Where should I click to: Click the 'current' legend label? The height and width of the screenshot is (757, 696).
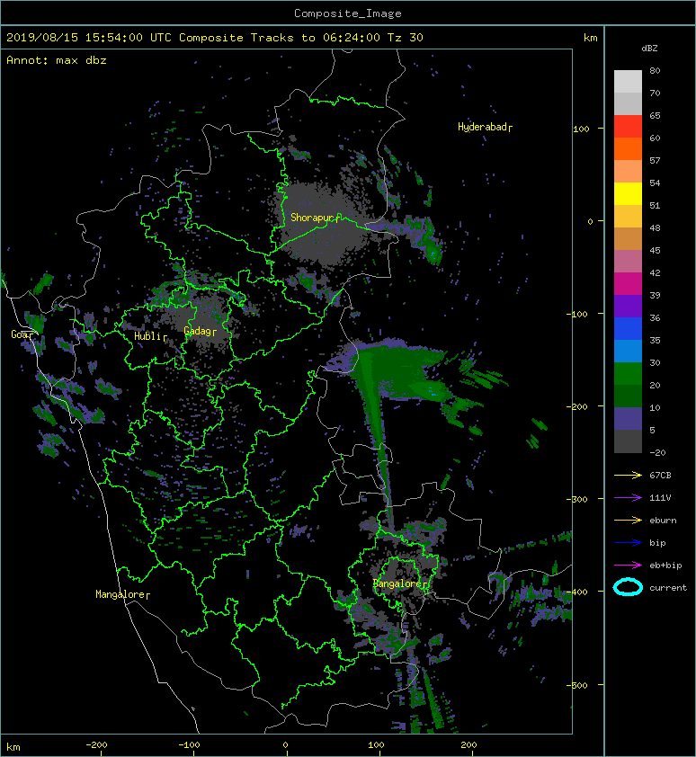tap(668, 588)
